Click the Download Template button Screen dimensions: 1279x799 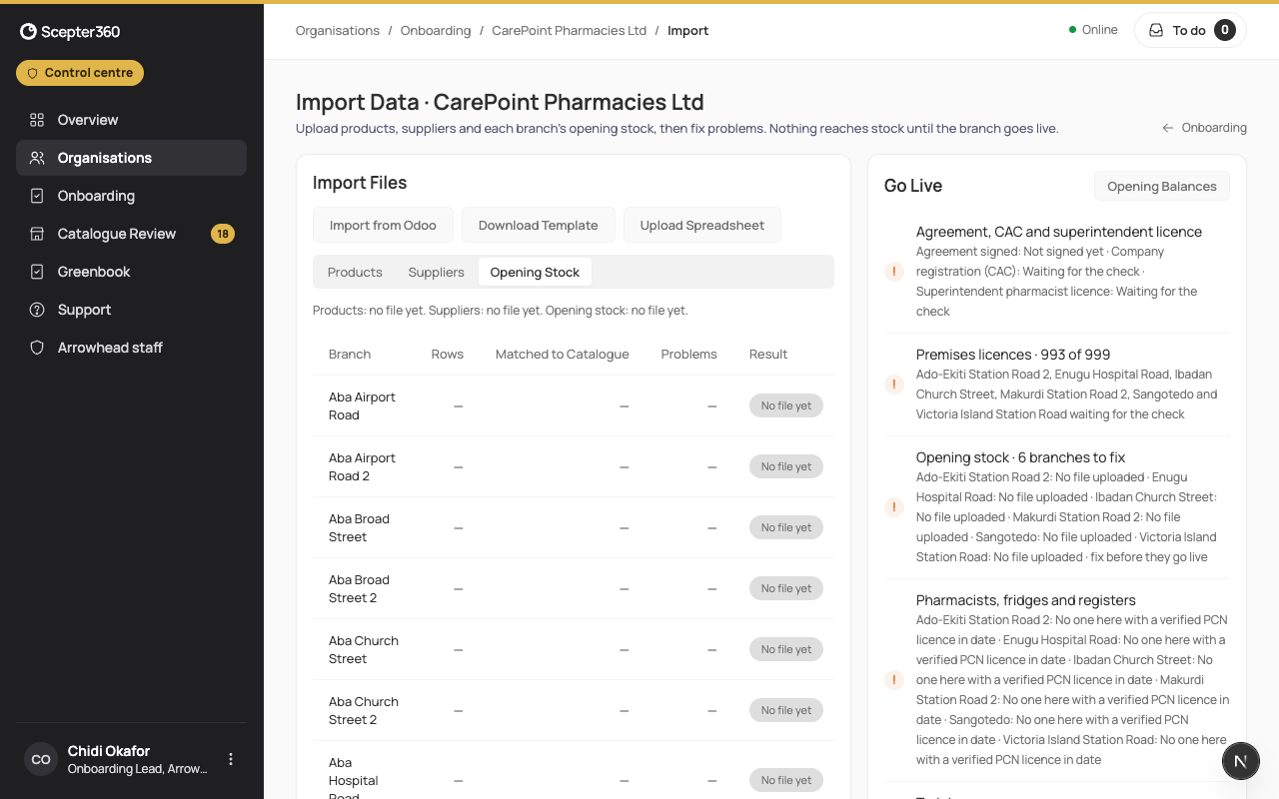(538, 225)
